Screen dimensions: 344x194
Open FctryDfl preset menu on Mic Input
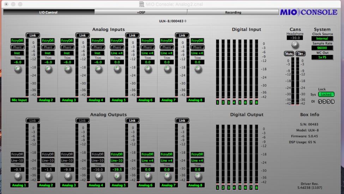click(x=17, y=41)
